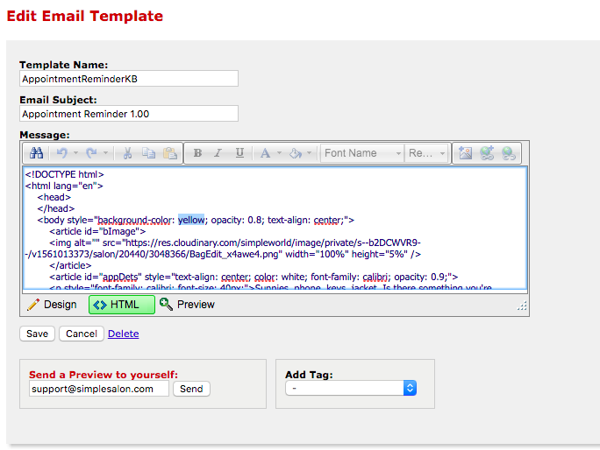600x450 pixels.
Task: Toggle bold formatting
Action: tap(197, 153)
